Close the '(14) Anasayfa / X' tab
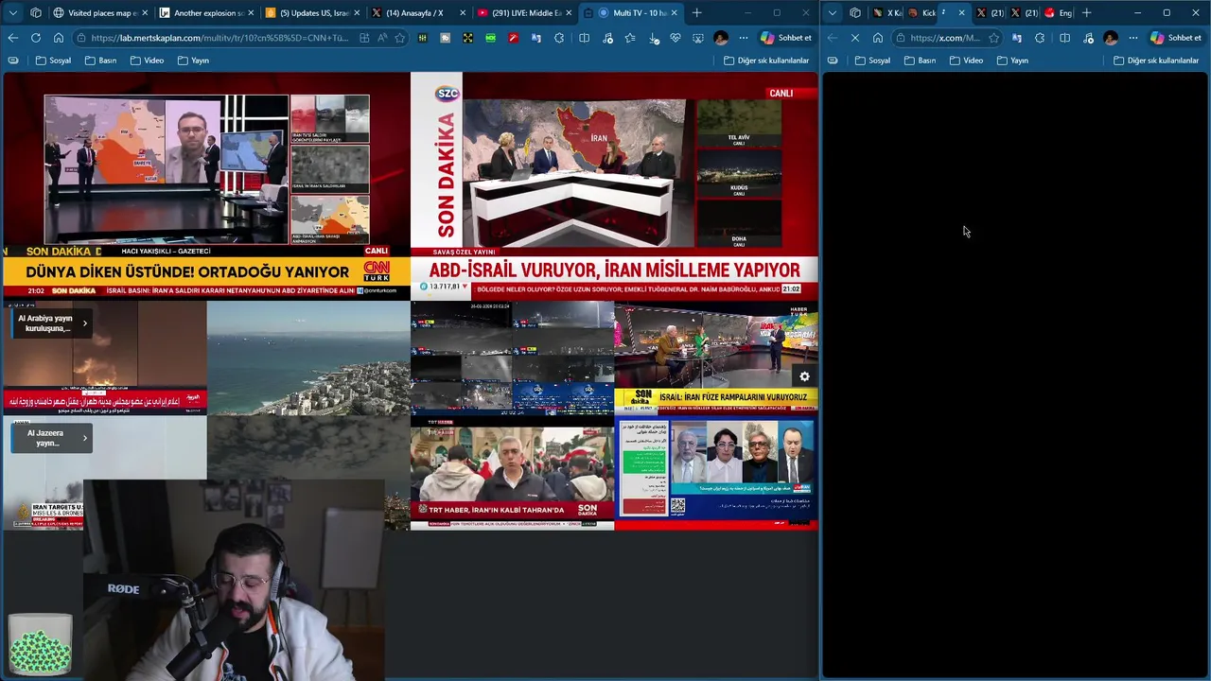 coord(463,12)
